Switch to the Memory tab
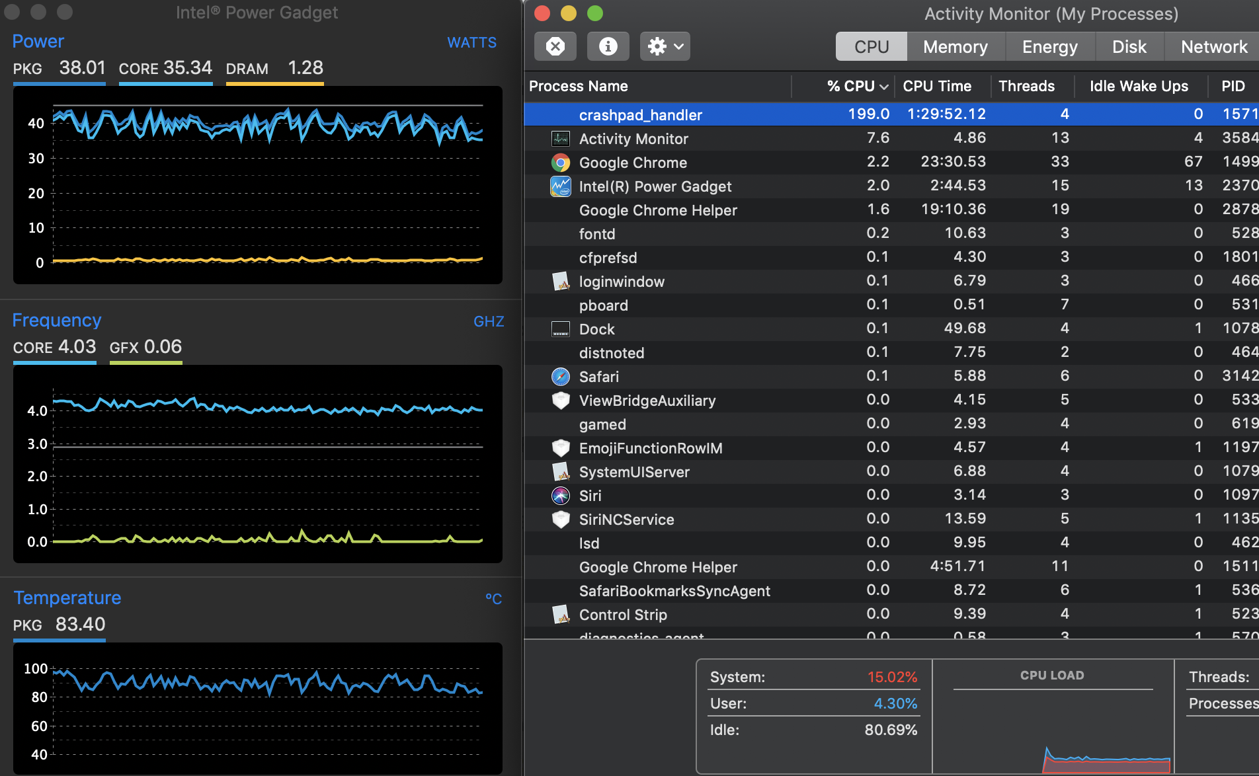Viewport: 1259px width, 776px height. pos(955,47)
